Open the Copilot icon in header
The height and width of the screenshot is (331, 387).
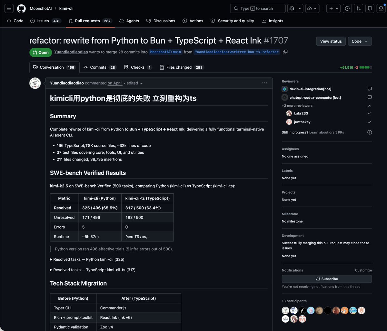292,8
